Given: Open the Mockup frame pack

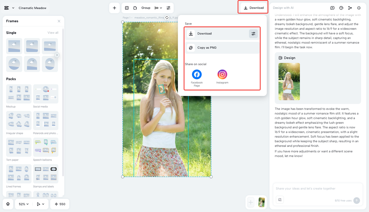Looking at the screenshot, I should tap(19, 94).
